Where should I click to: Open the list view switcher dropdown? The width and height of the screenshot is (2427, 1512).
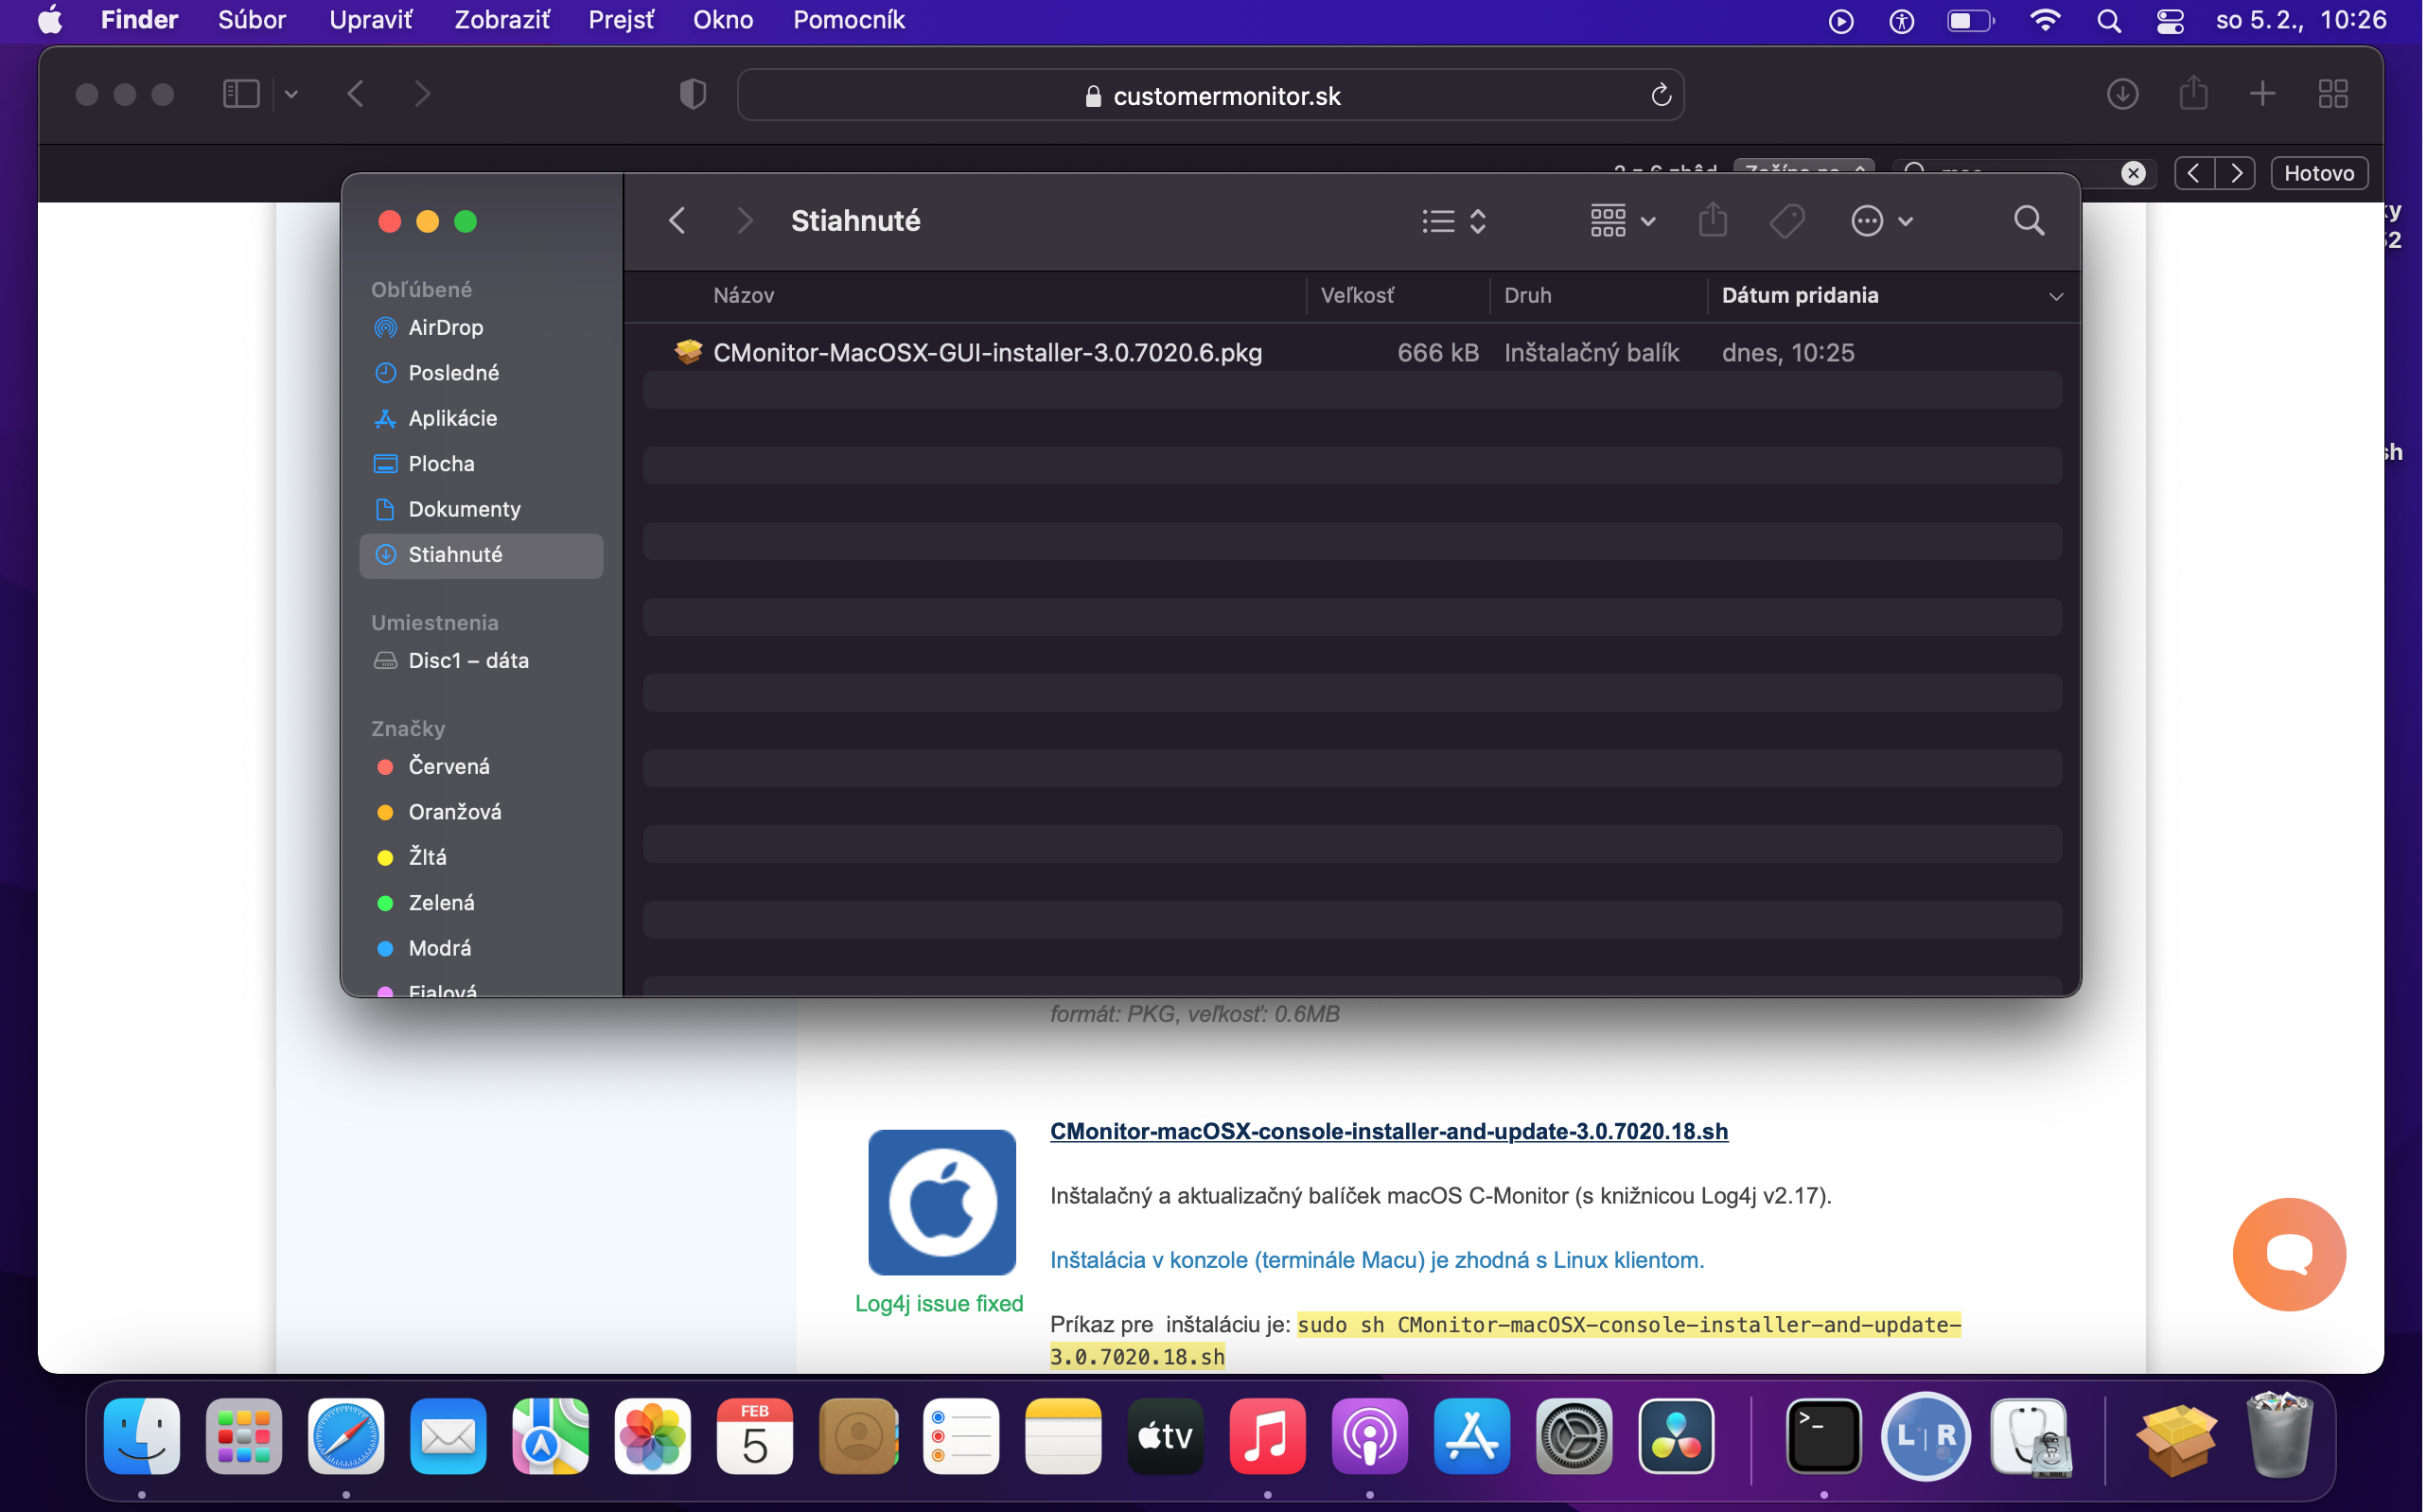click(1454, 221)
